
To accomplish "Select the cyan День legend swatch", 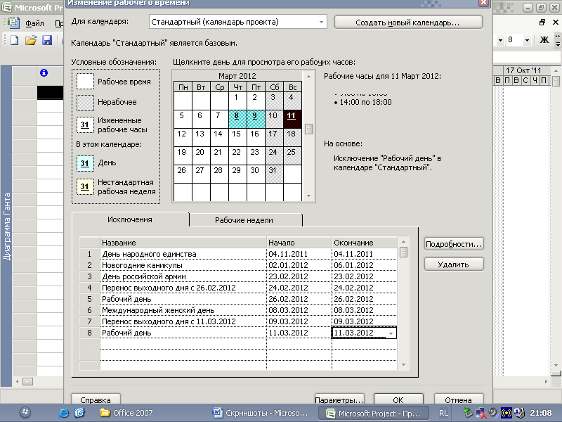I will pos(85,163).
